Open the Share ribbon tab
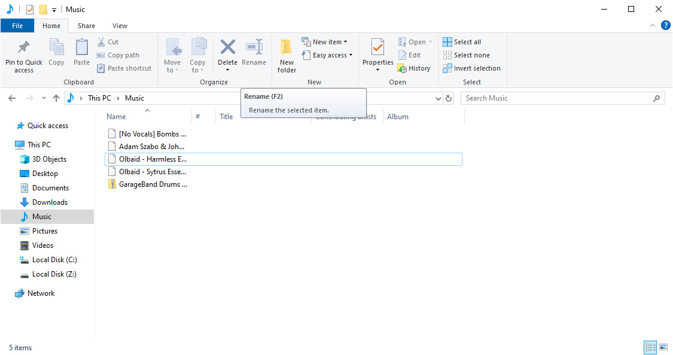673x355 pixels. coord(86,26)
